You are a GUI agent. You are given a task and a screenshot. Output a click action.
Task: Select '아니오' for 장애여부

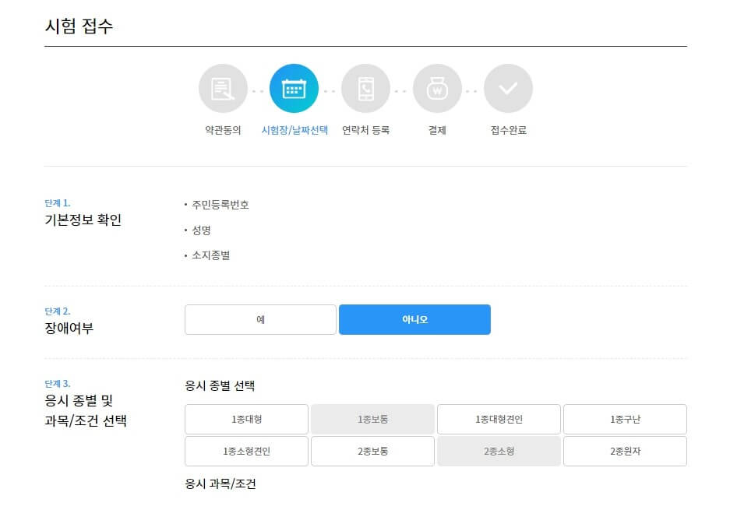point(414,319)
